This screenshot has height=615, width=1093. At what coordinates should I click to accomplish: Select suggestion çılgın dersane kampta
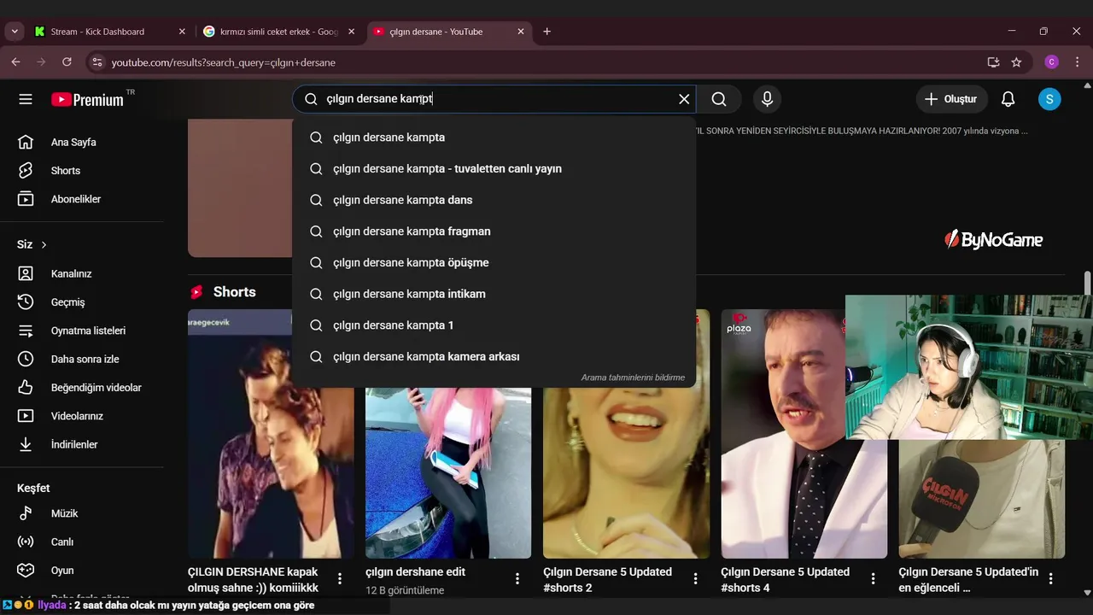(x=494, y=138)
